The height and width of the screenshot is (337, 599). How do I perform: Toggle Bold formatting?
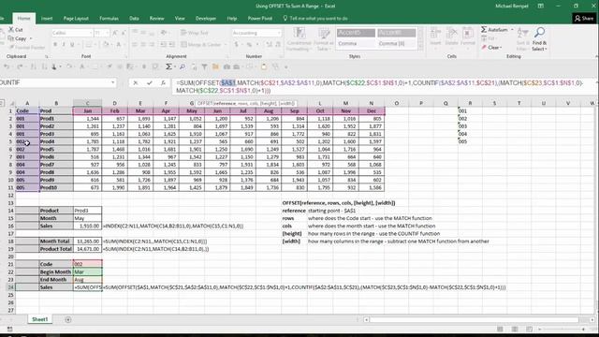[55, 45]
